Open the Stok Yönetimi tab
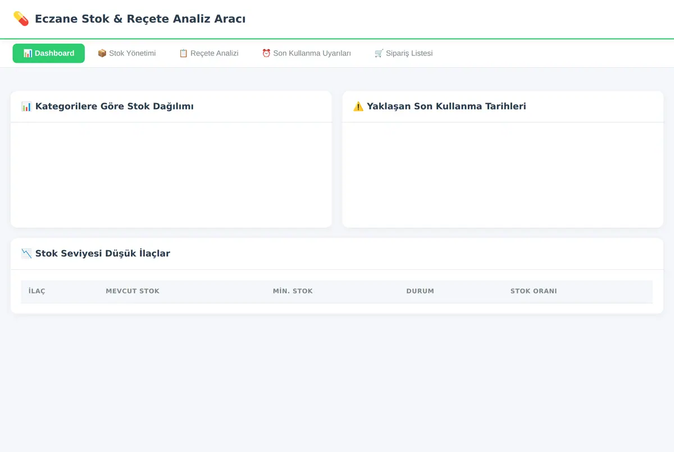The image size is (674, 452). pyautogui.click(x=126, y=53)
